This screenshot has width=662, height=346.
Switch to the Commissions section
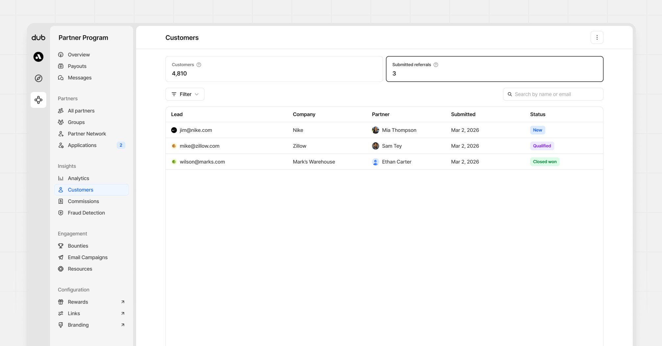point(83,201)
